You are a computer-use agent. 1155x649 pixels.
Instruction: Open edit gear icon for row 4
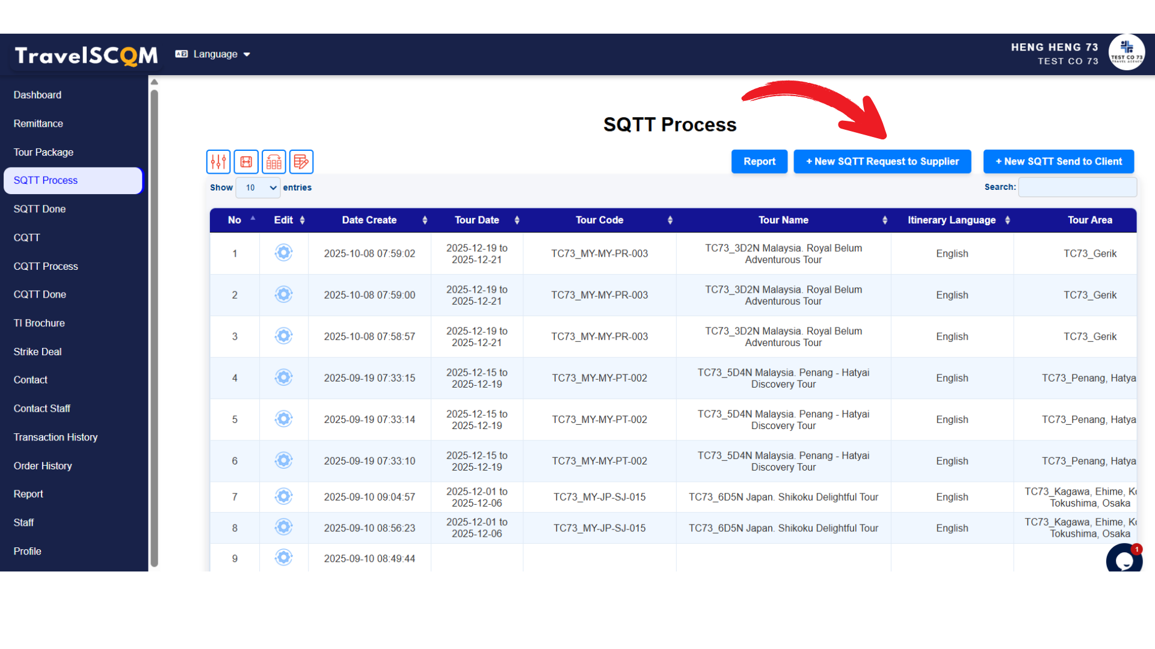pyautogui.click(x=283, y=377)
